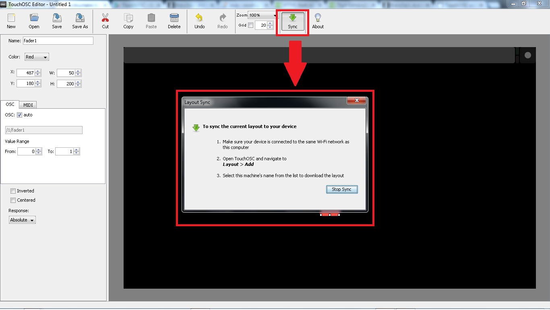Increase the W width value

point(78,71)
